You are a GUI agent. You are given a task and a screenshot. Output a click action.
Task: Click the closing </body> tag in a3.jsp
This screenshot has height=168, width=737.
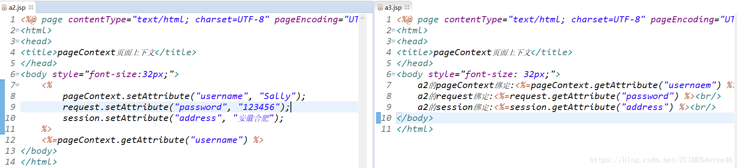click(415, 118)
